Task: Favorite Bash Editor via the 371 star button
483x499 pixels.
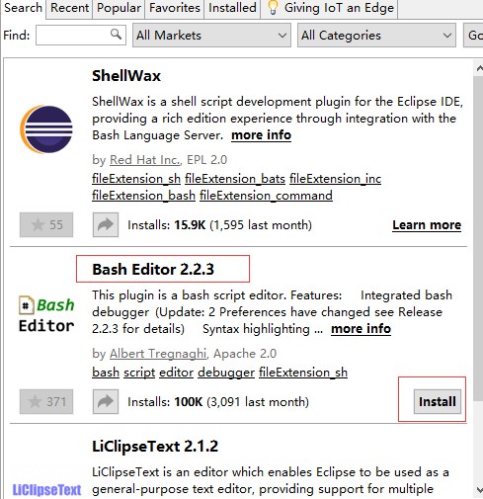Action: pos(46,402)
